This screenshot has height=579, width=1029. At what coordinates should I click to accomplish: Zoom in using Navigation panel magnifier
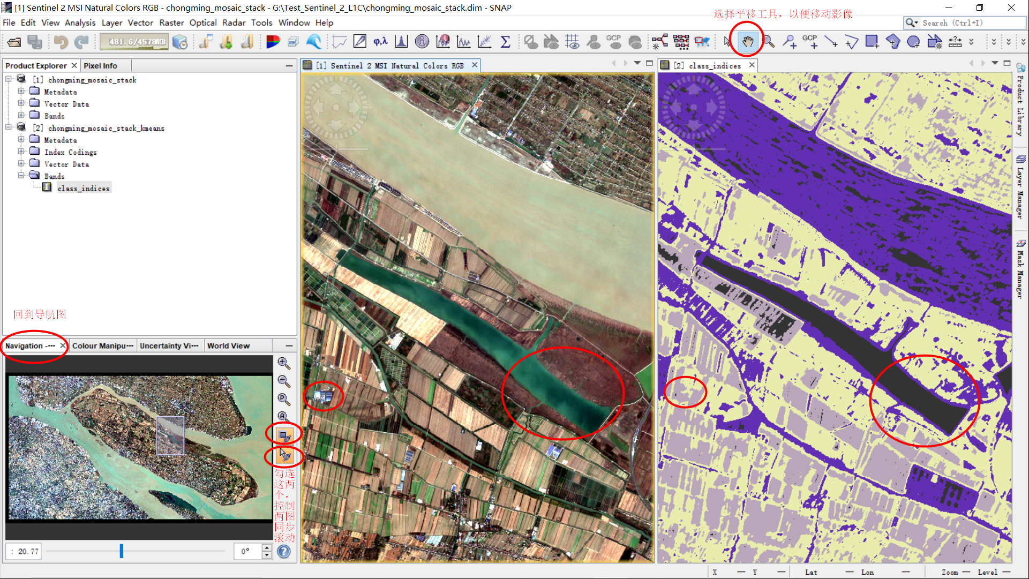pyautogui.click(x=283, y=363)
